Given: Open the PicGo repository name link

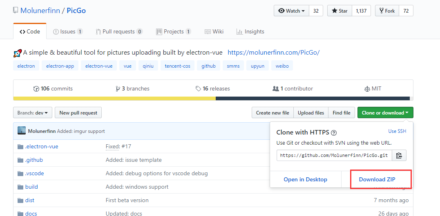Looking at the screenshot, I should [76, 11].
